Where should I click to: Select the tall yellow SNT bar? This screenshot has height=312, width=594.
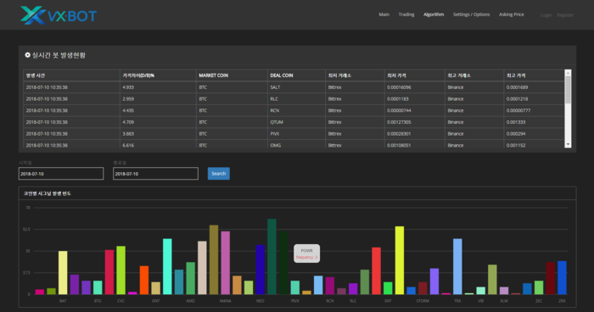tap(400, 260)
